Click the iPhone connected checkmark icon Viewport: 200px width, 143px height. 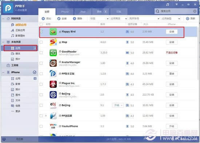pyautogui.click(x=35, y=72)
